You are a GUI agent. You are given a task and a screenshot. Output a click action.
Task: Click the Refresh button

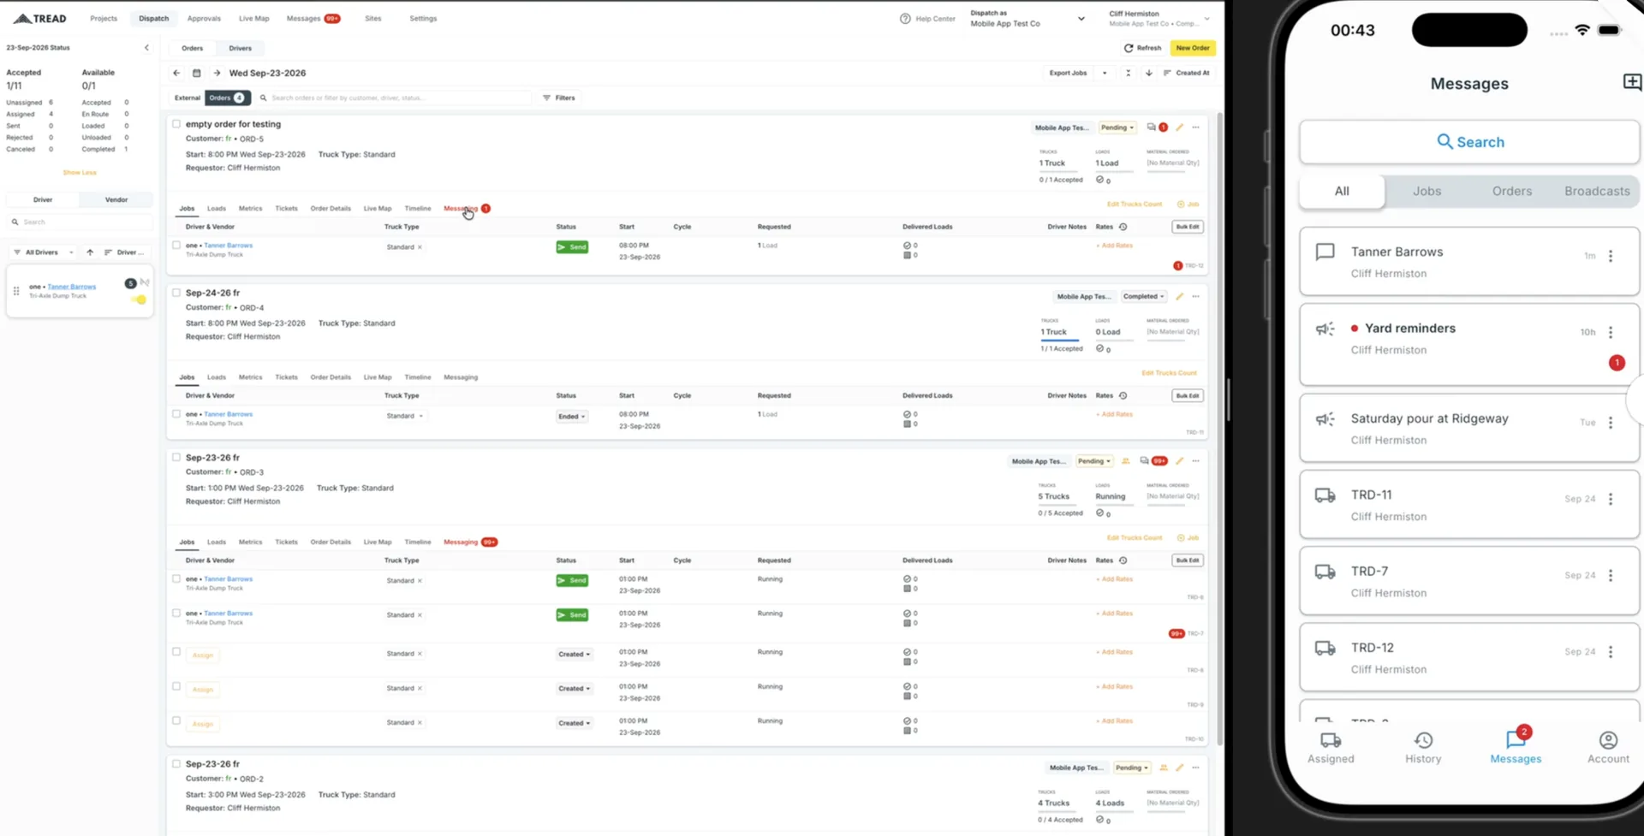[1143, 48]
